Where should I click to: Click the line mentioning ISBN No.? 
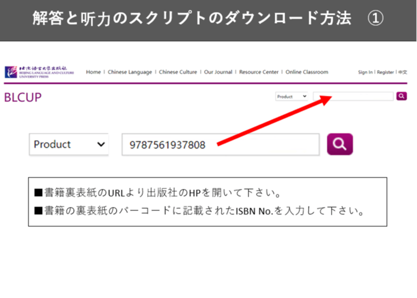[x=199, y=211]
